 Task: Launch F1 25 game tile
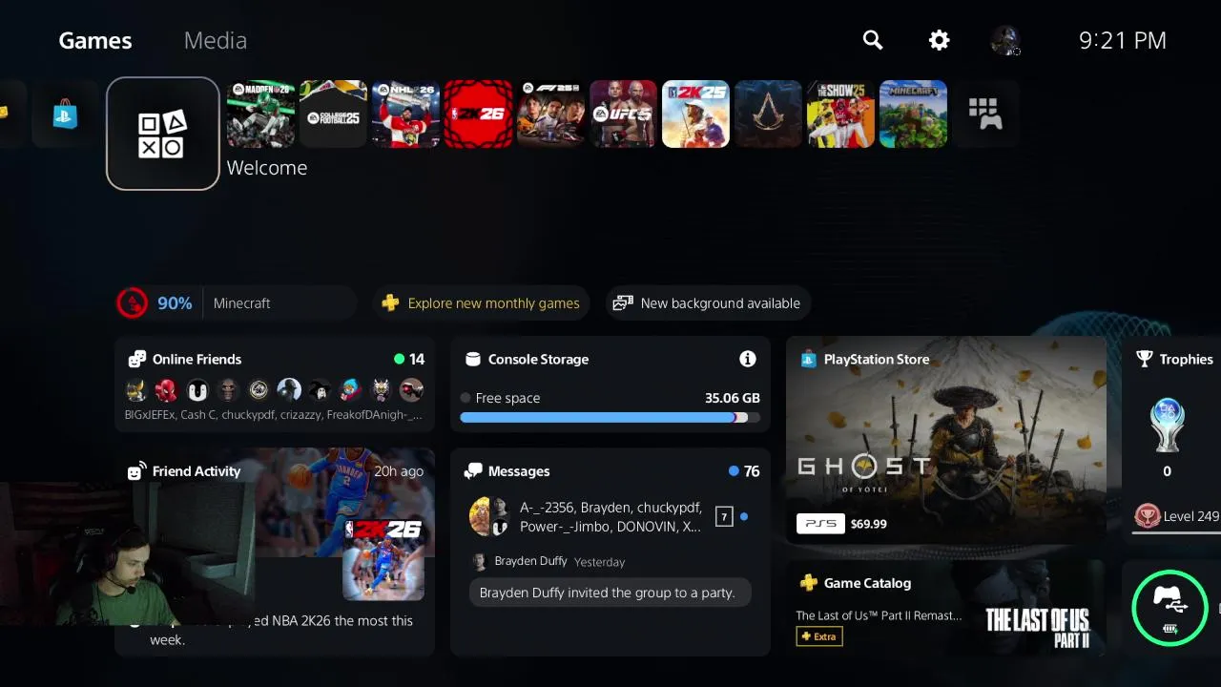(551, 114)
